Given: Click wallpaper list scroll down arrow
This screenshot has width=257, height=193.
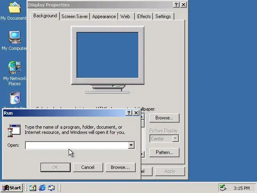Looking at the screenshot, I should tap(143, 154).
